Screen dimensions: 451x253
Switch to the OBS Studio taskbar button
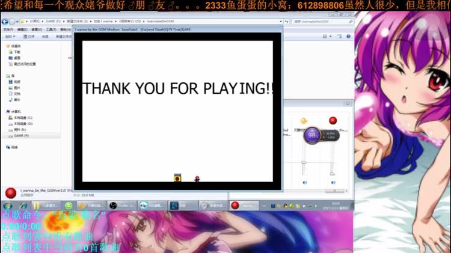[x=122, y=206]
